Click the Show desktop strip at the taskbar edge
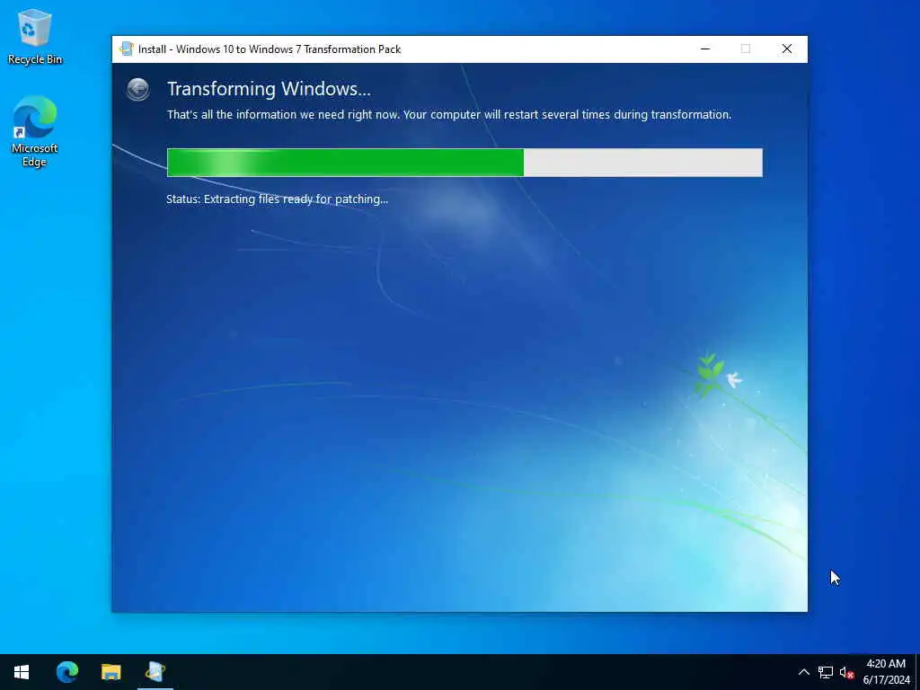Image resolution: width=920 pixels, height=690 pixels. click(917, 672)
